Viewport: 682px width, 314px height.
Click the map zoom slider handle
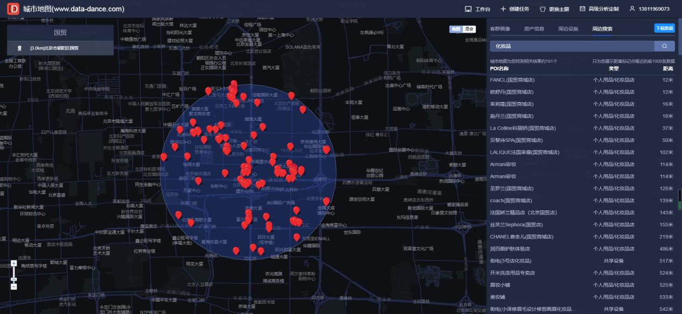click(x=13, y=279)
